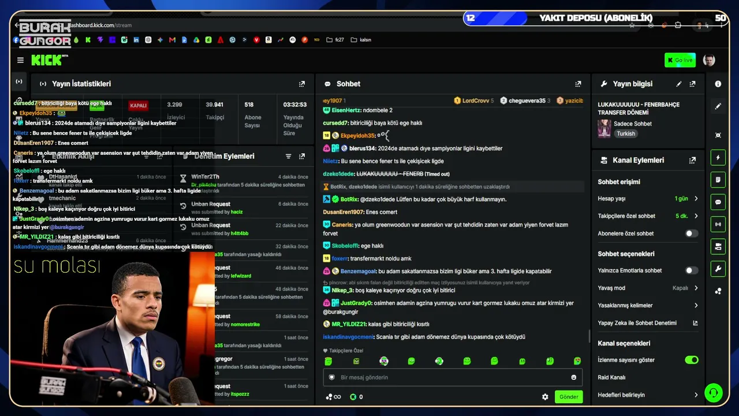
Task: Click the Sadece Sohbet category label
Action: (633, 124)
